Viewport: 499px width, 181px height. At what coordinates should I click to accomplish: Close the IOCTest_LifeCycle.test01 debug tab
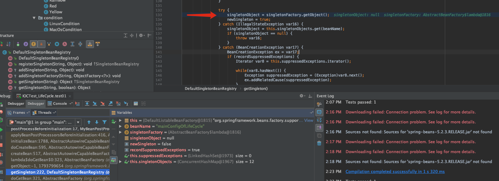pyautogui.click(x=70, y=96)
